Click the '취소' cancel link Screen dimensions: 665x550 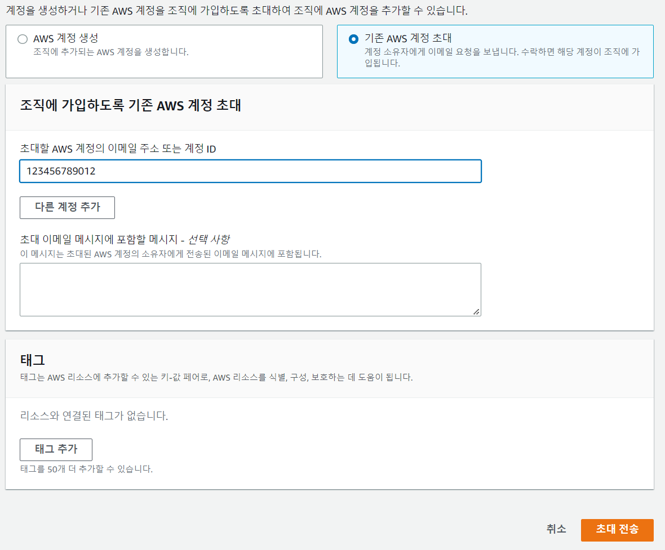pyautogui.click(x=556, y=529)
